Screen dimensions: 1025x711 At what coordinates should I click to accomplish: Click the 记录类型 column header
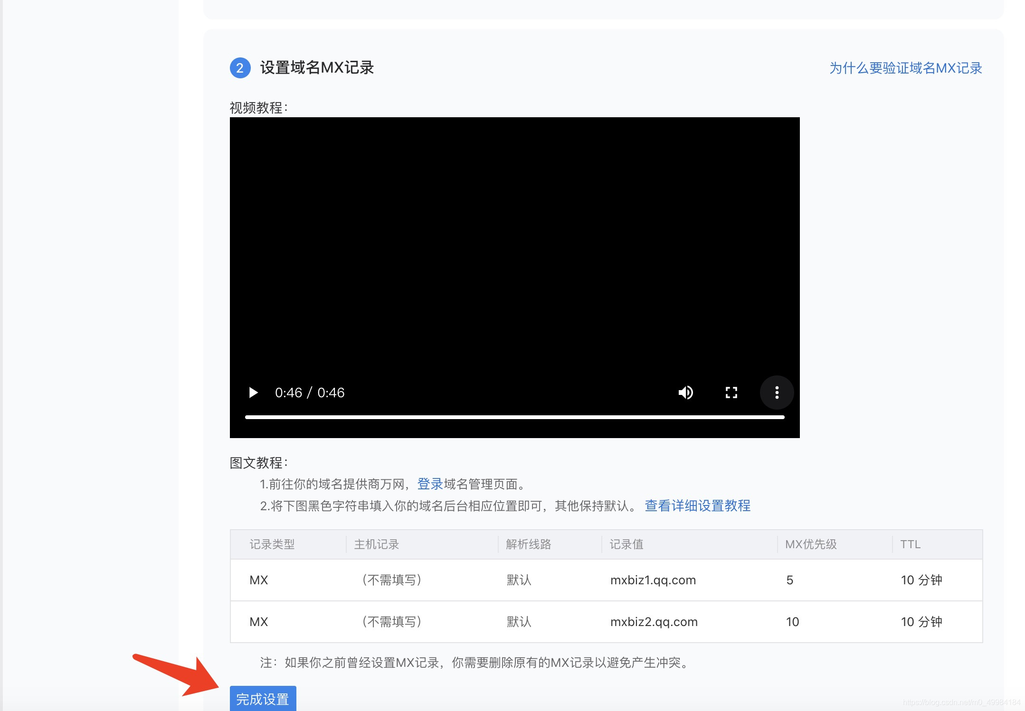[272, 544]
